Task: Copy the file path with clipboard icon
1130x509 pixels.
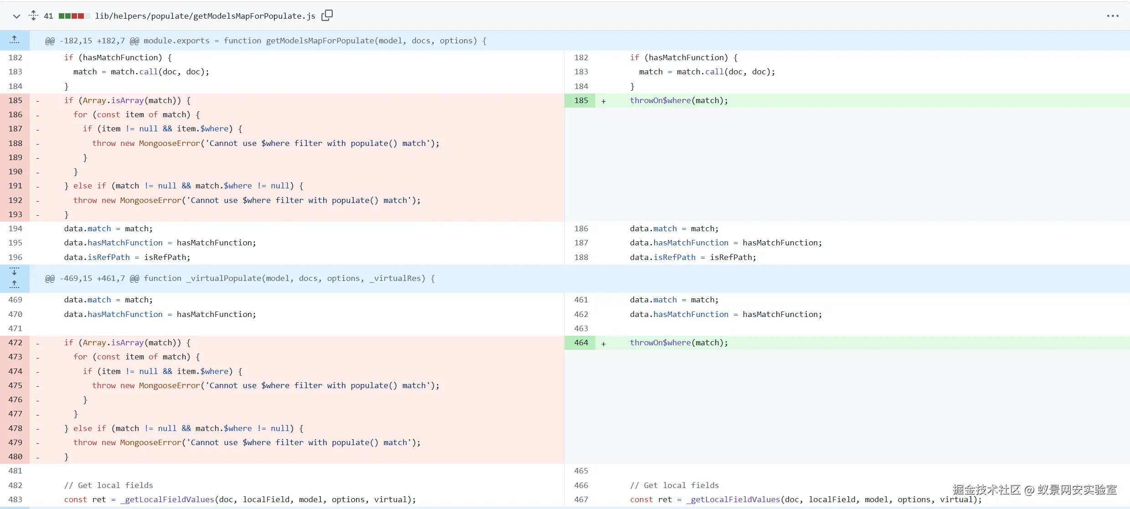Action: 327,16
